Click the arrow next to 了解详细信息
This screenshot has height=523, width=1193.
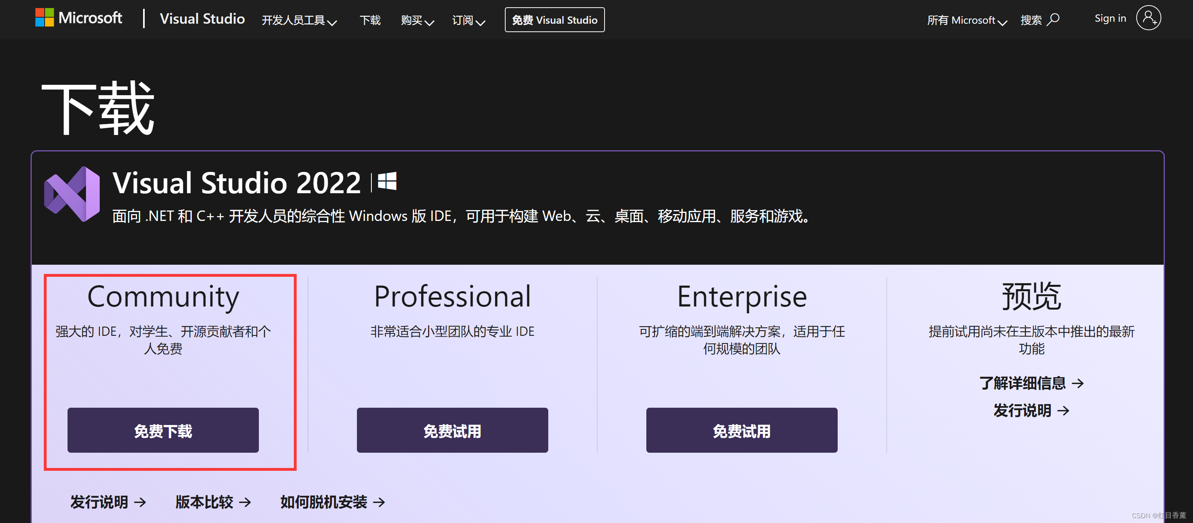[x=1080, y=383]
